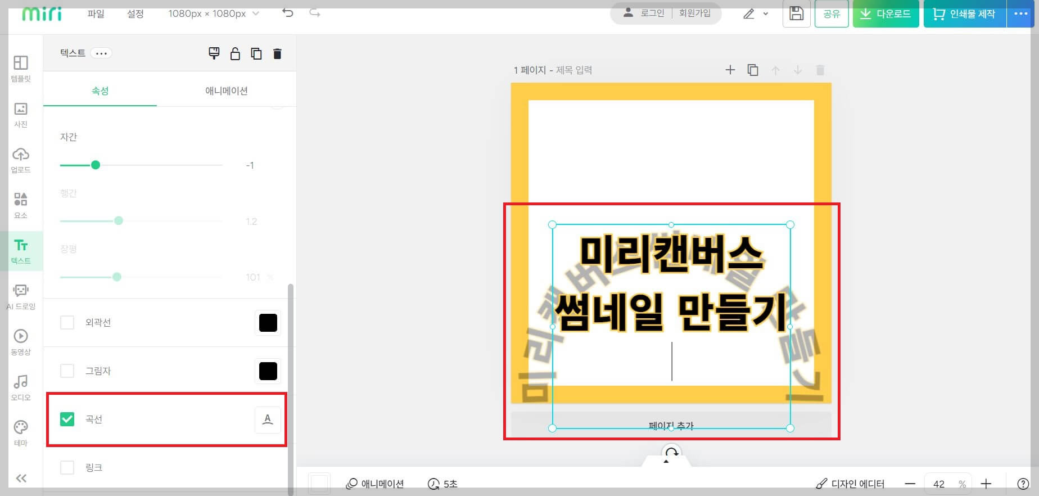This screenshot has height=496, width=1039.
Task: Open the 사진 sidebar panel
Action: (21, 115)
